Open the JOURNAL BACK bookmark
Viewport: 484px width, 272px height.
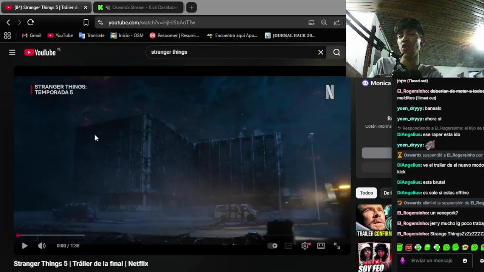pos(290,36)
